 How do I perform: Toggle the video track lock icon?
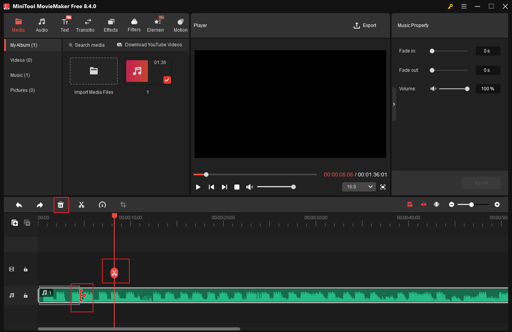25,269
